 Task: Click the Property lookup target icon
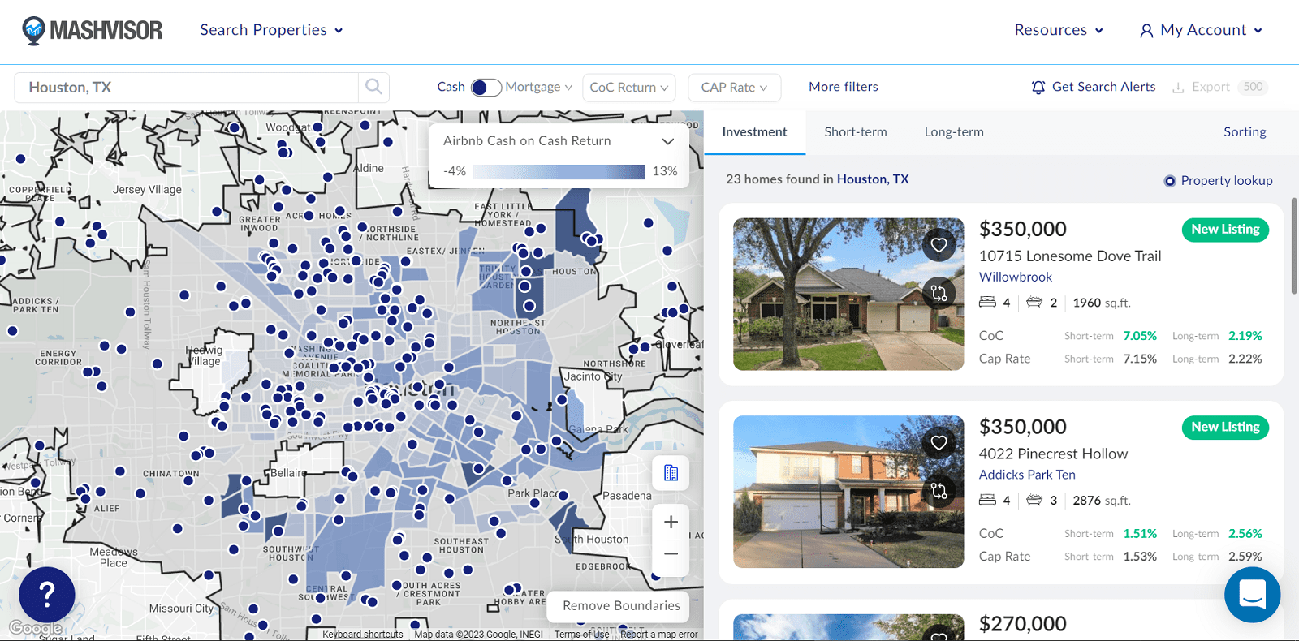click(1170, 181)
